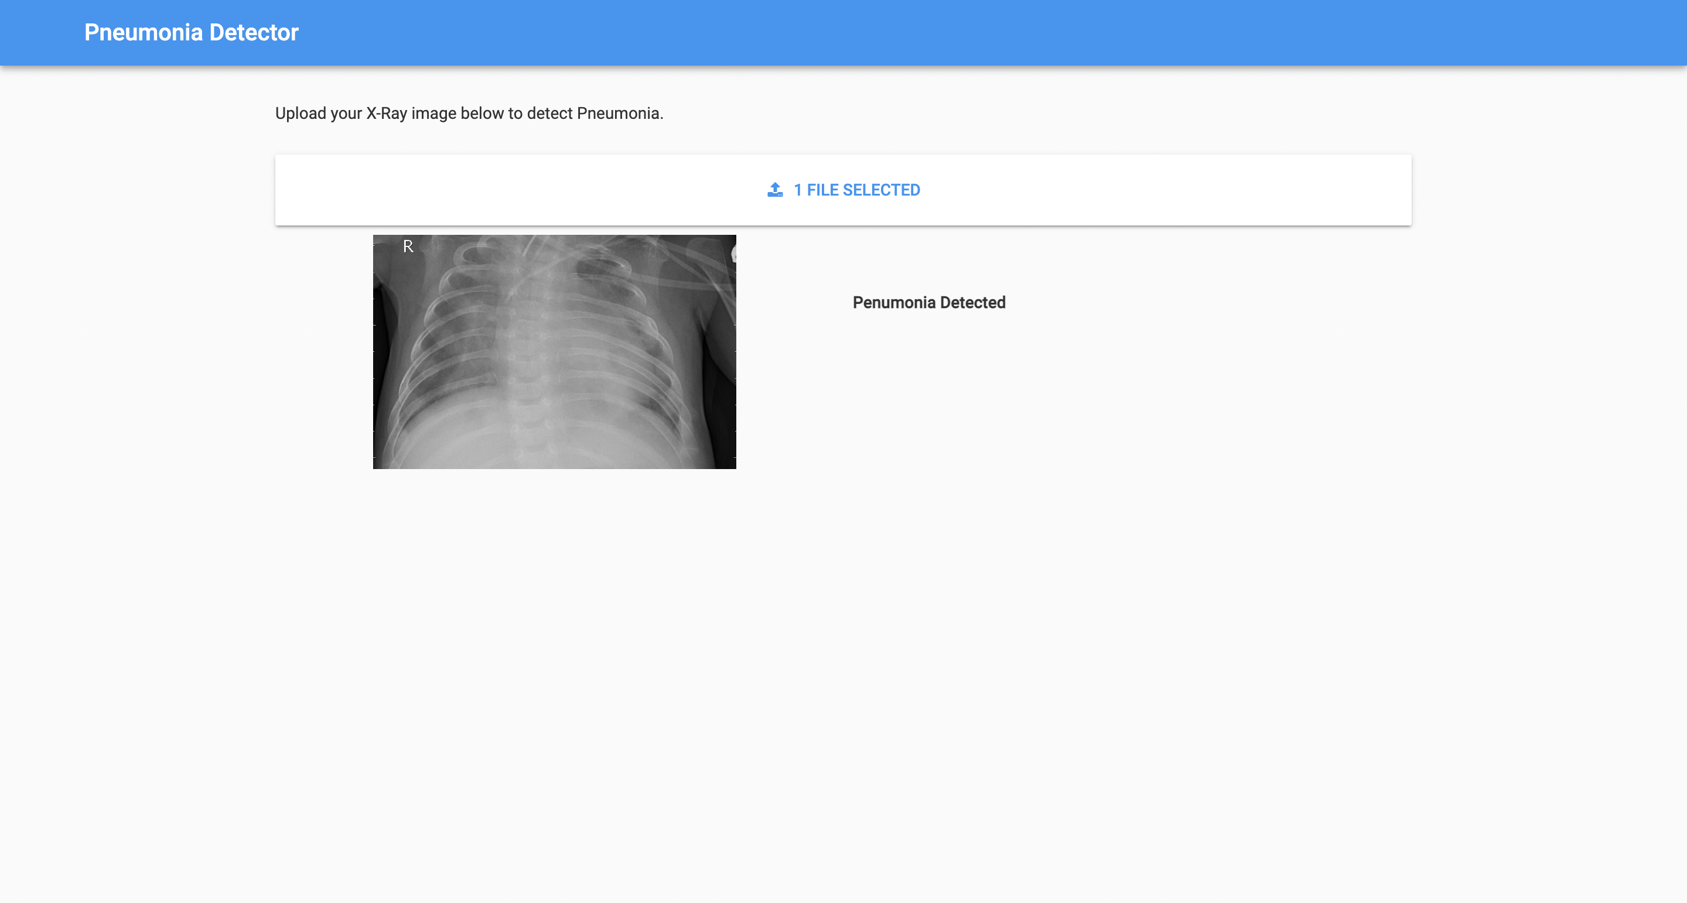Click 'Pneumonia.' at the end of the instruction
Image resolution: width=1687 pixels, height=903 pixels.
coord(620,113)
